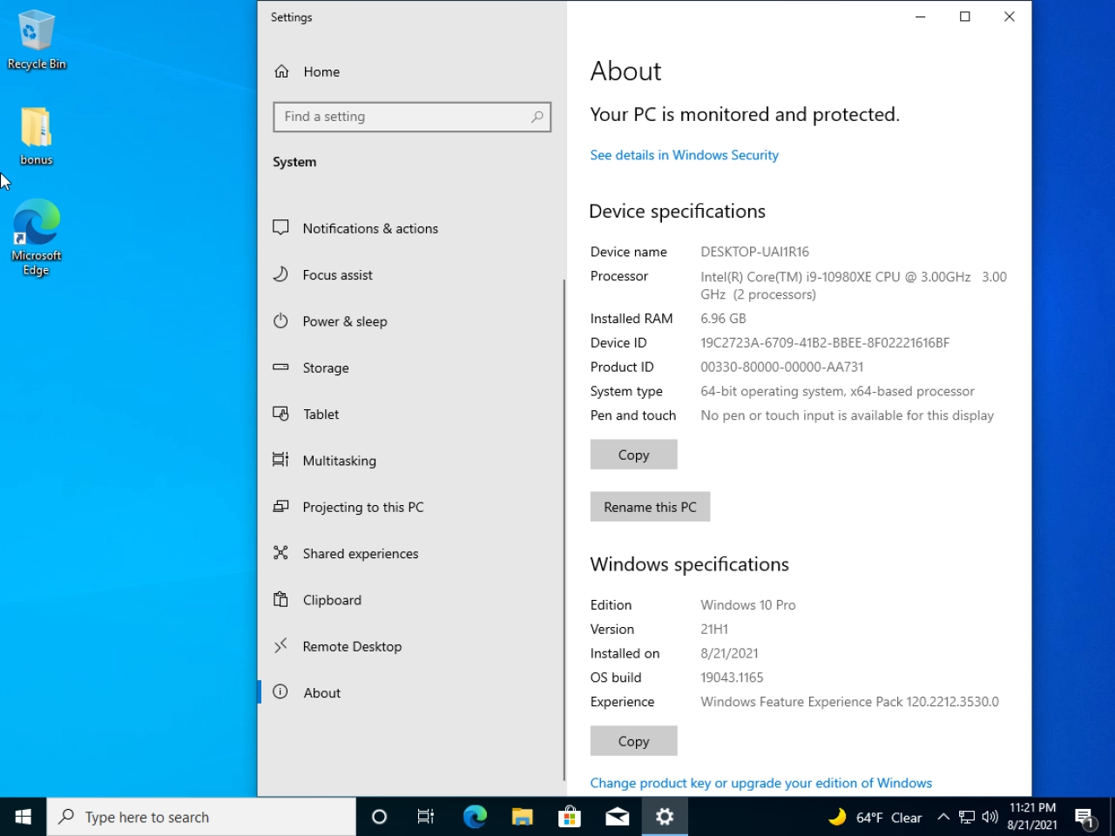Viewport: 1115px width, 836px height.
Task: Click the sidebar vertical scrollbar
Action: click(x=564, y=529)
